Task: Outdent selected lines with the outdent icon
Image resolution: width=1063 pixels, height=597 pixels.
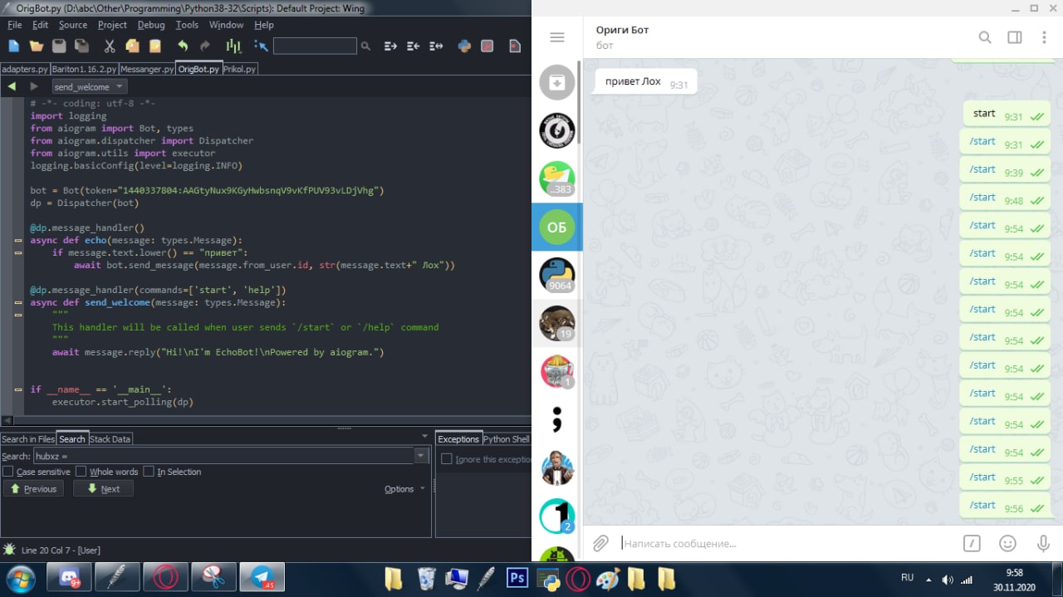Action: tap(413, 46)
